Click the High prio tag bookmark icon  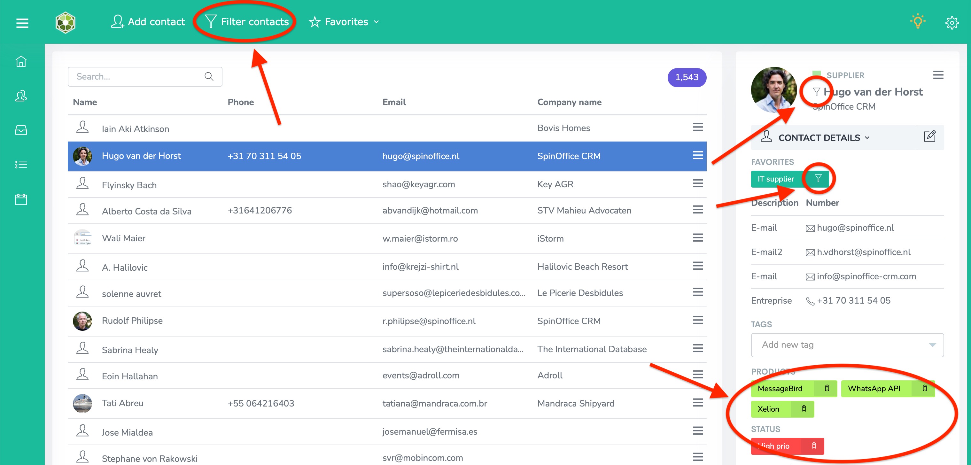click(x=813, y=446)
